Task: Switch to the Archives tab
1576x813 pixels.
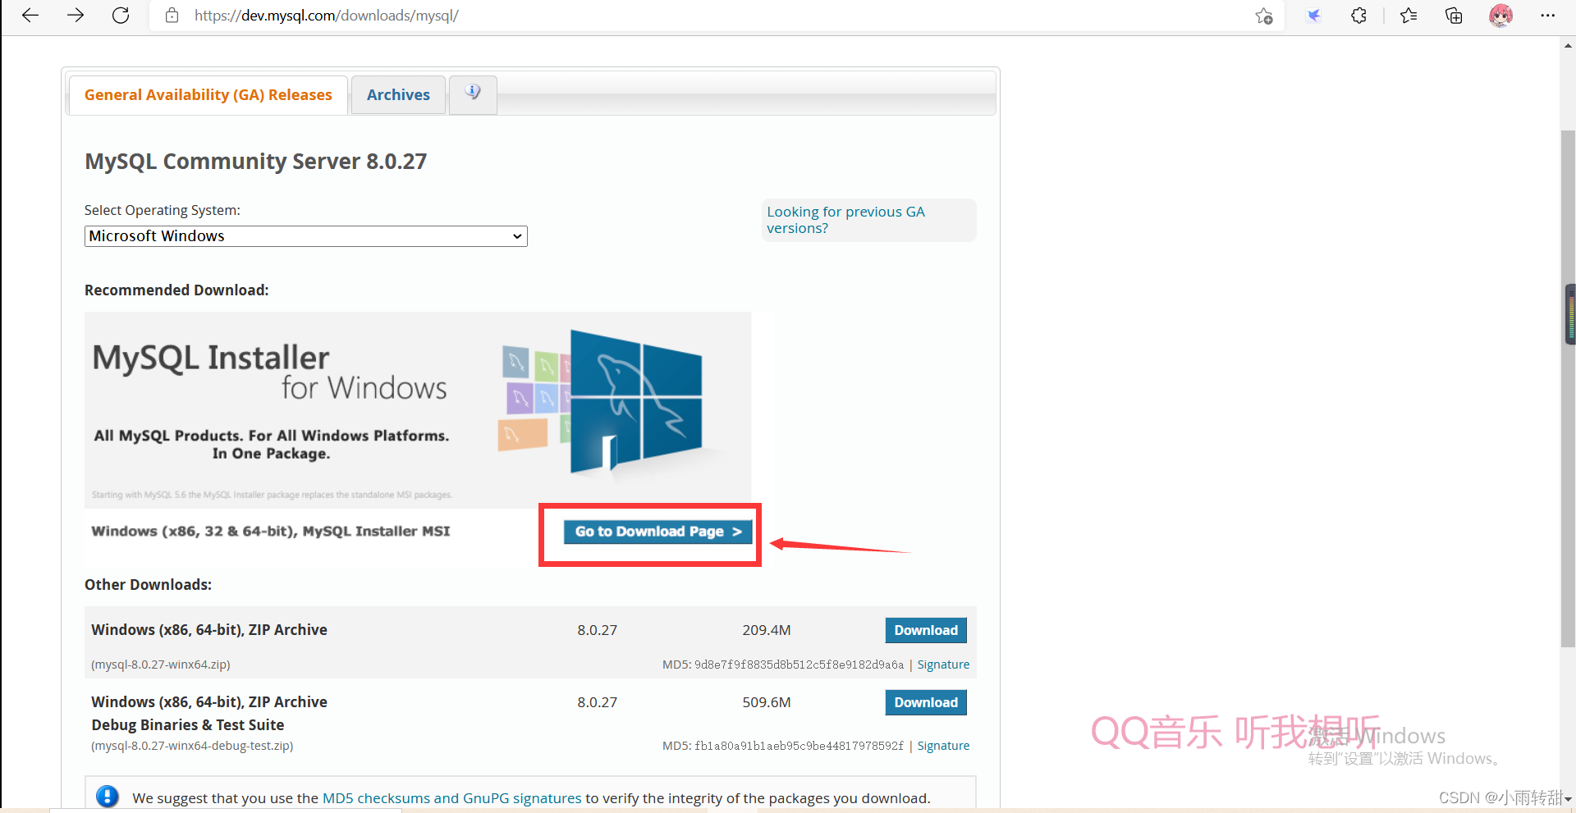Action: click(398, 94)
